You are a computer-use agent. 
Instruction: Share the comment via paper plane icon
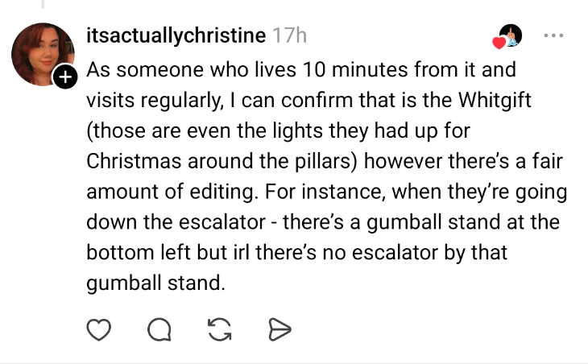[278, 329]
